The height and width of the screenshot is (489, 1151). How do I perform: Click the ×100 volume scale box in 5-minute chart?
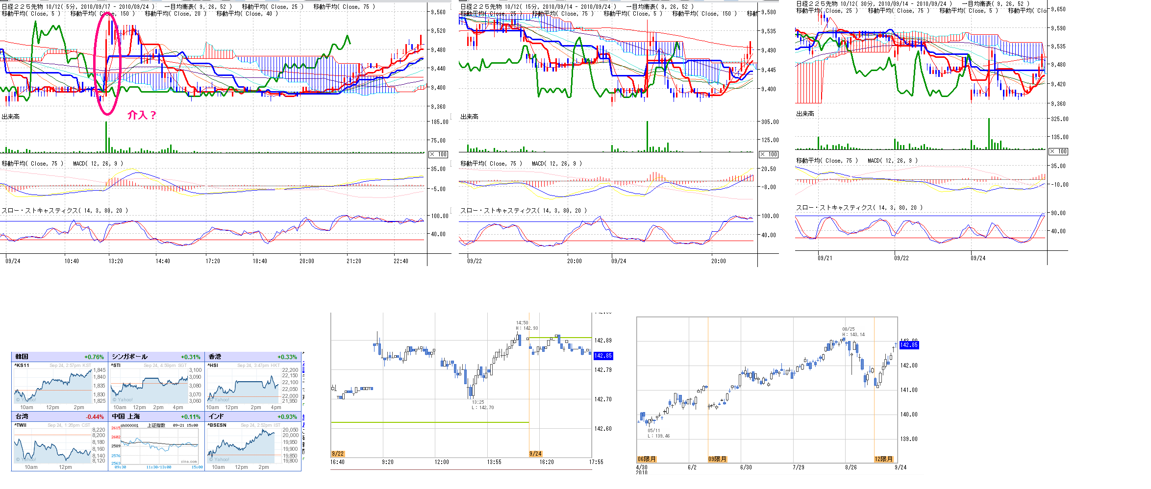pyautogui.click(x=438, y=154)
